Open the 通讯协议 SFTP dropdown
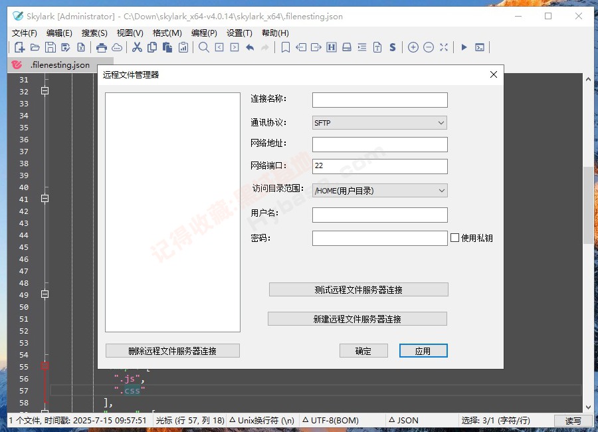This screenshot has width=598, height=432. [379, 123]
